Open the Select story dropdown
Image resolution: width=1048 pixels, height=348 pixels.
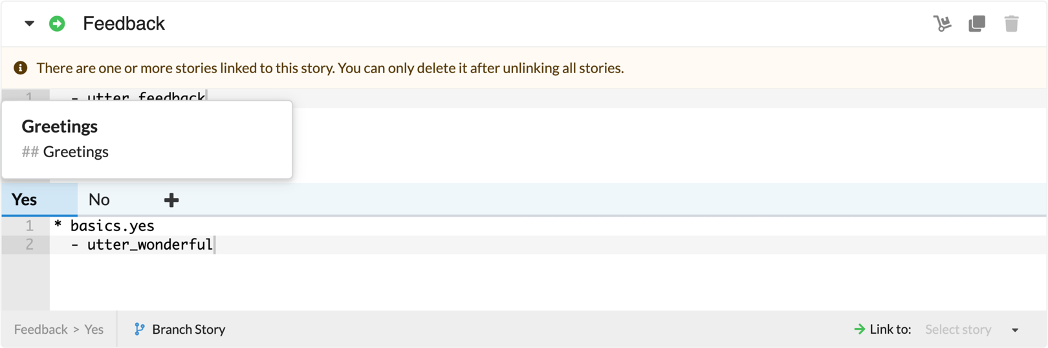tap(972, 329)
